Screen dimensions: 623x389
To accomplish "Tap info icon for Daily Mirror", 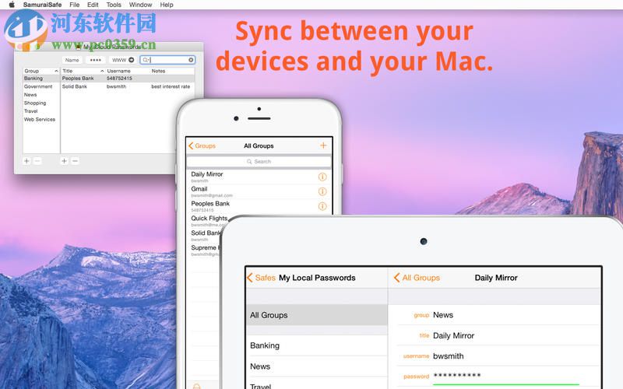I will click(x=322, y=177).
